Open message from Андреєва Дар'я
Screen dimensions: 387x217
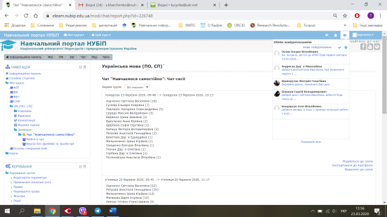coord(311,70)
